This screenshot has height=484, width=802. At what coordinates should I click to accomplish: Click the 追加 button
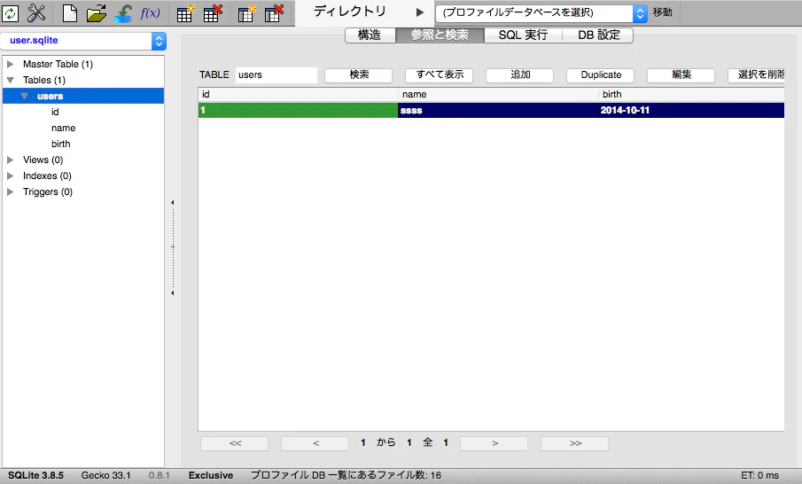tap(519, 74)
